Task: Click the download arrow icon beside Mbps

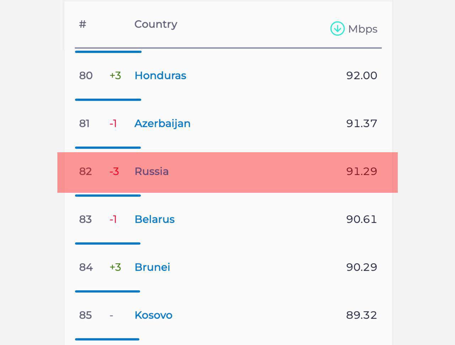Action: coord(337,29)
